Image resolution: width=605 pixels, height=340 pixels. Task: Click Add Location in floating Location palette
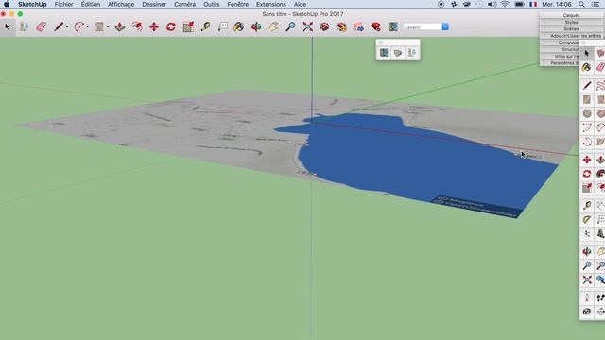[384, 53]
